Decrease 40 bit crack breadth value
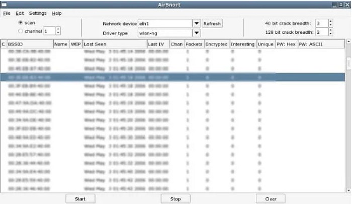Viewport: 352px width, 204px height. coord(331,25)
